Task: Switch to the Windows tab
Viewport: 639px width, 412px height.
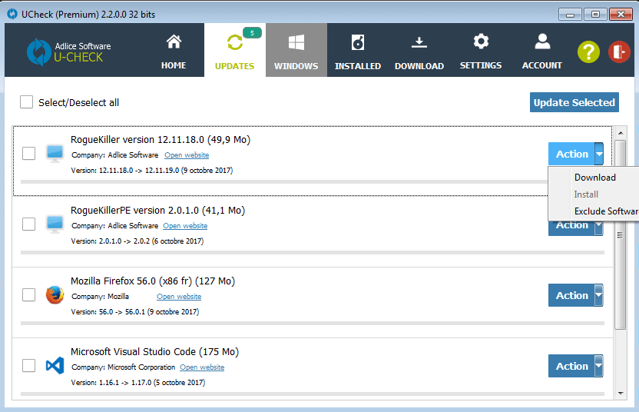Action: (x=296, y=51)
